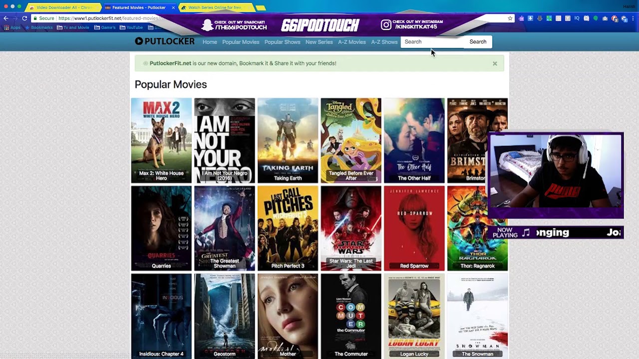
Task: Open the Mother movie poster
Action: click(x=288, y=316)
